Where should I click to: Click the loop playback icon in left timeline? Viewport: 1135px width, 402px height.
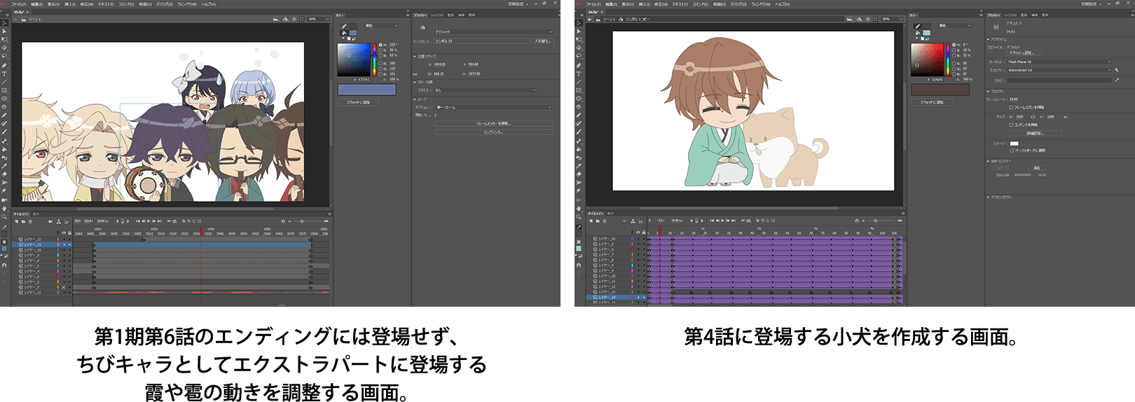174,221
